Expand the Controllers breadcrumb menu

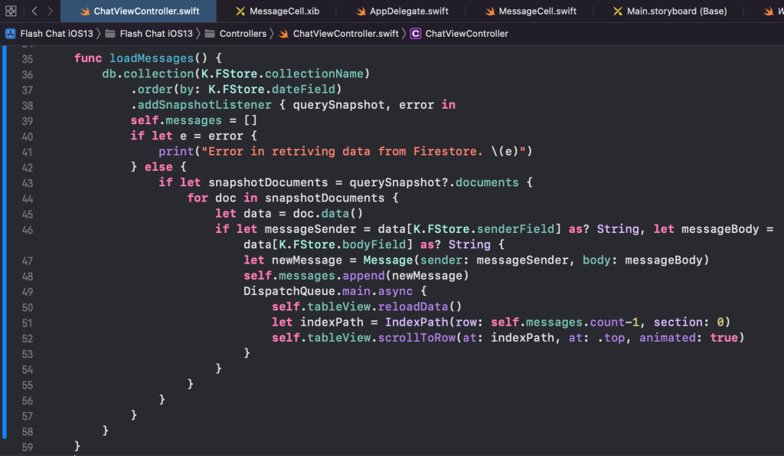point(243,34)
